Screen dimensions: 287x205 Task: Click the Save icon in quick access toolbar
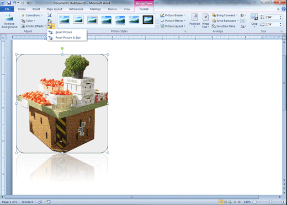(9, 3)
